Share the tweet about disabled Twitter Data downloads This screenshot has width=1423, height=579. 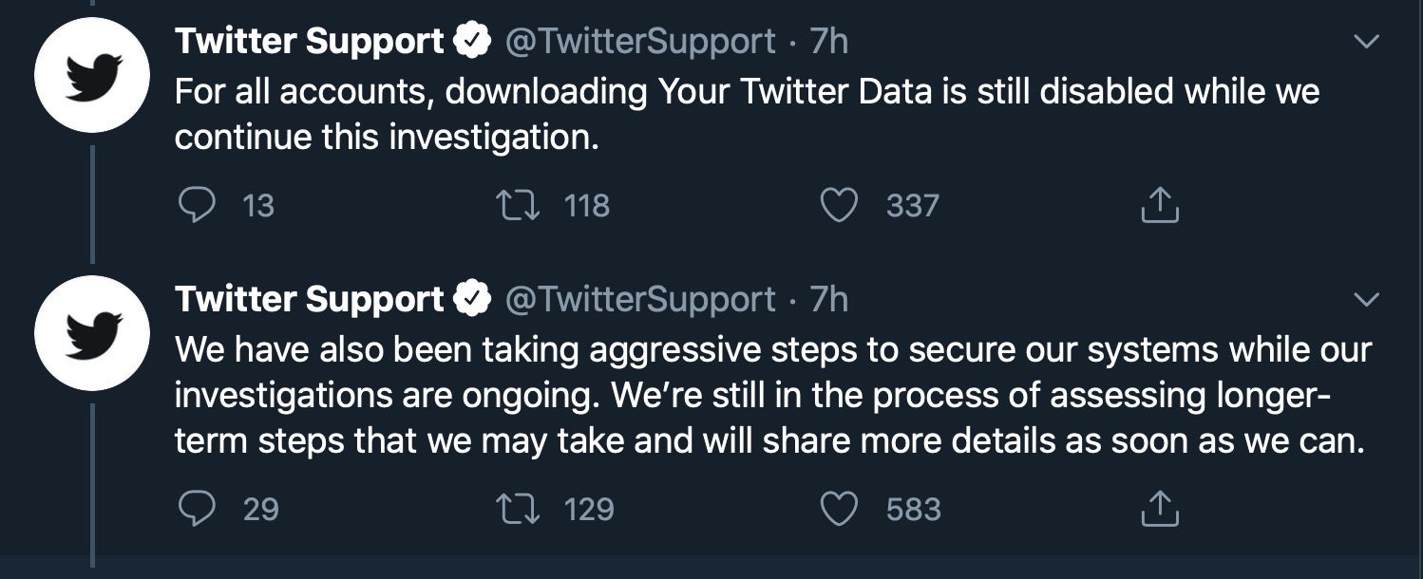click(1159, 206)
